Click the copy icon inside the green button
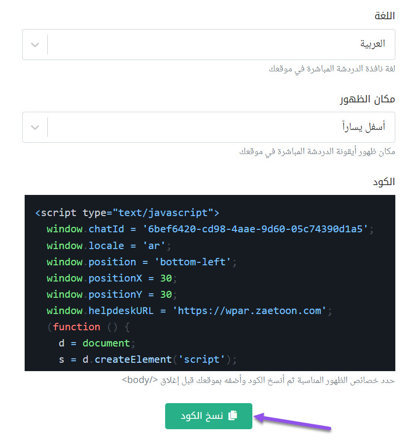Screen dimensions: 418x442 tap(233, 416)
